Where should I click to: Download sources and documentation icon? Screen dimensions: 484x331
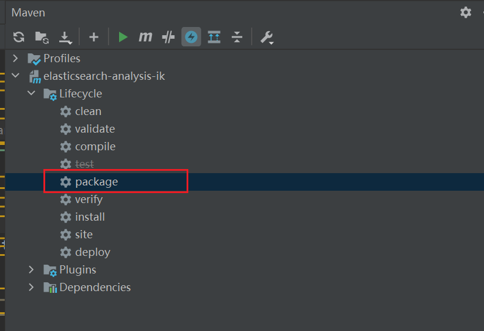(x=65, y=38)
